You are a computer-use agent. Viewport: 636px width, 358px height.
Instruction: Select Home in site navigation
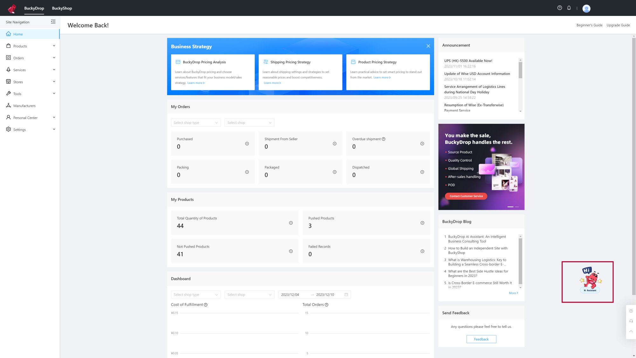click(x=30, y=34)
